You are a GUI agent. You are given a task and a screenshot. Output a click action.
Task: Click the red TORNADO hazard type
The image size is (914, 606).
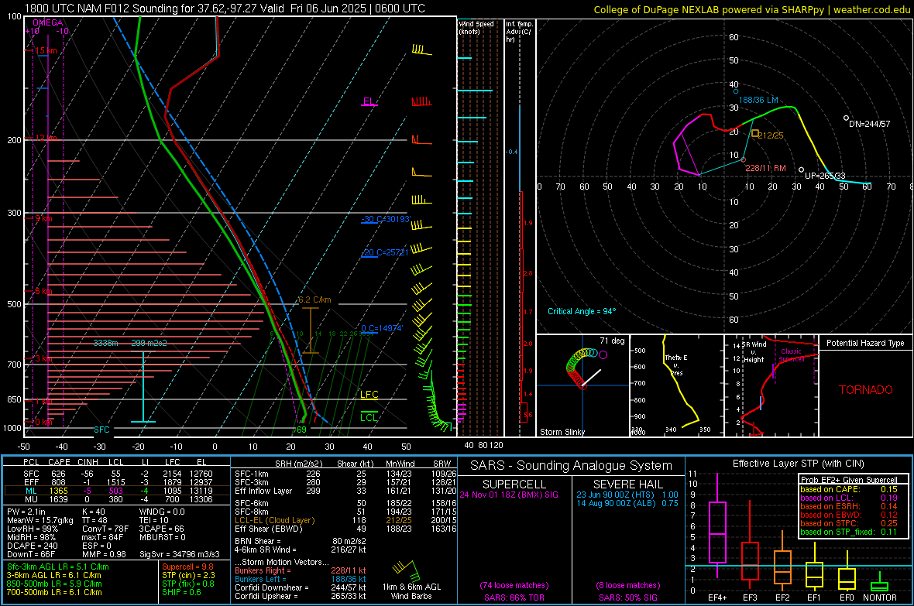pyautogui.click(x=866, y=390)
